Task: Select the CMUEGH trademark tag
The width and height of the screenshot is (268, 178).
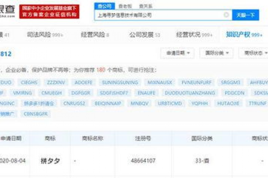Action: [51, 93]
